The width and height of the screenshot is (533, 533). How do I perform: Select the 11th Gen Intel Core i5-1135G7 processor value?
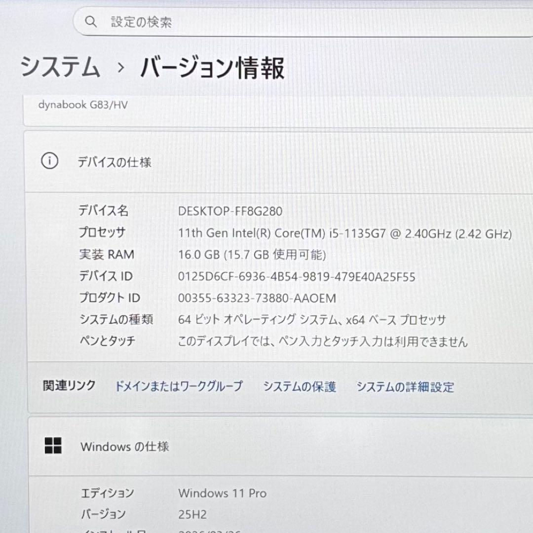344,233
